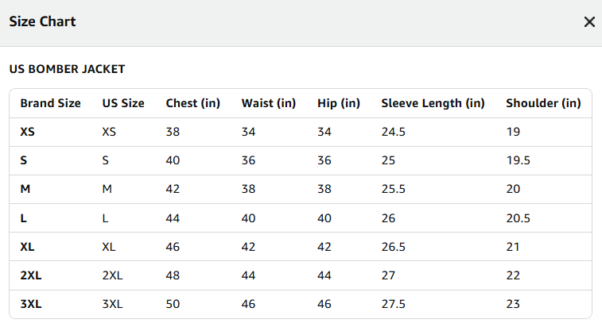602x327 pixels.
Task: Click the Size Chart title
Action: pyautogui.click(x=42, y=21)
